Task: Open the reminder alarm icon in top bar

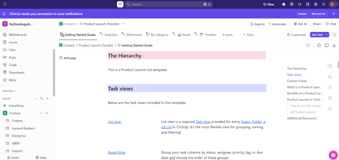Action: point(308,4)
